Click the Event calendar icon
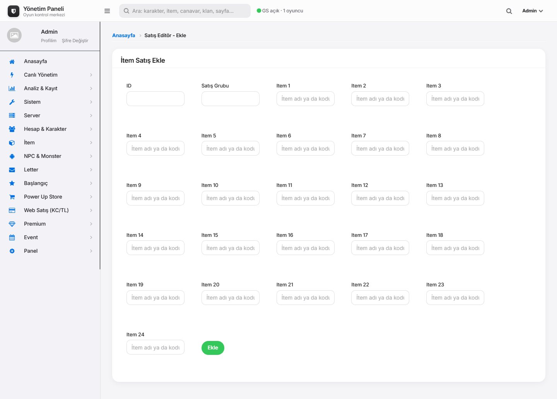 click(x=12, y=238)
